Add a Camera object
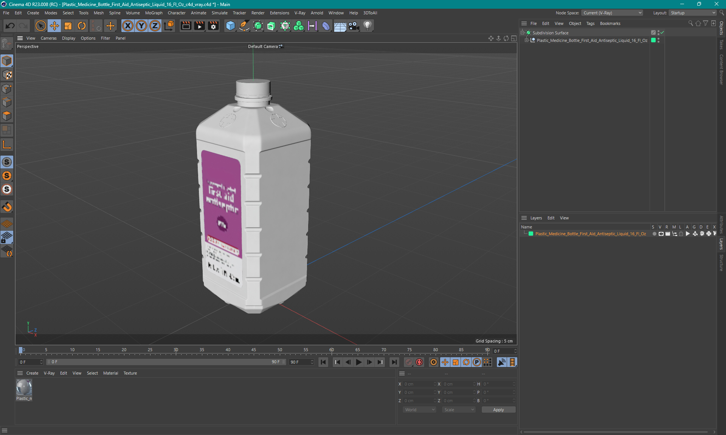The image size is (726, 435). point(354,26)
